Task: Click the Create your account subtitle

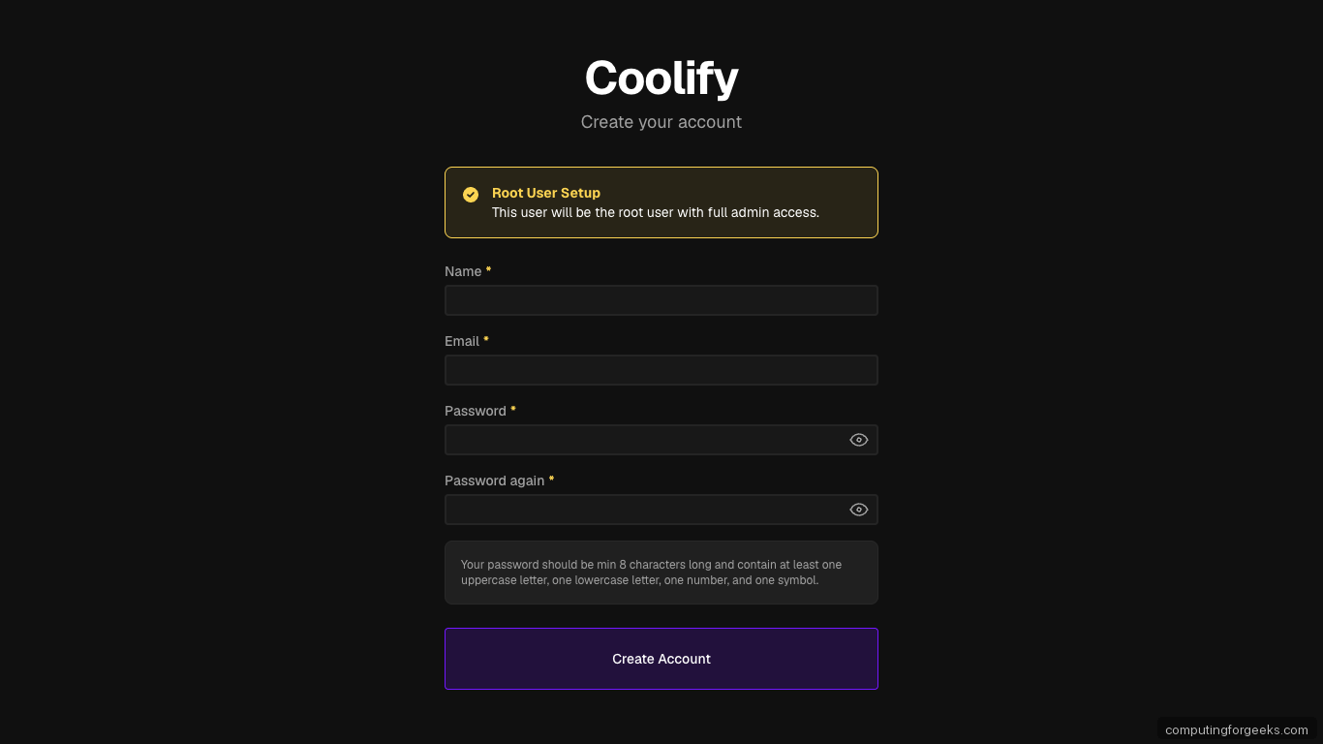Action: point(661,122)
